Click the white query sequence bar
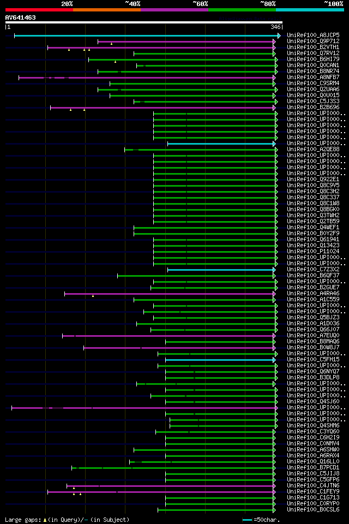 point(144,23)
